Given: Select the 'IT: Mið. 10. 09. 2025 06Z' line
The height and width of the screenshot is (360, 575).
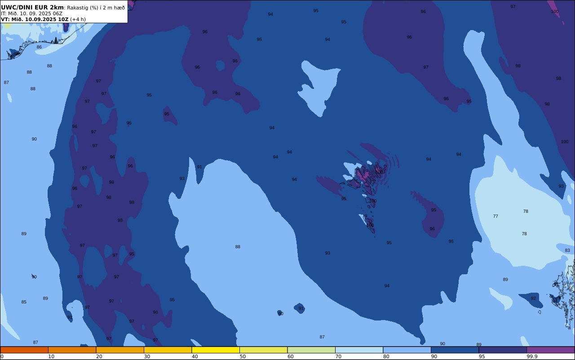Looking at the screenshot, I should point(31,13).
